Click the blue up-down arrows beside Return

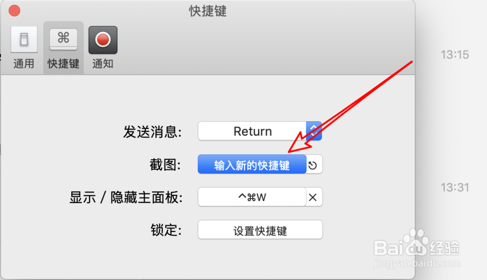tap(314, 131)
